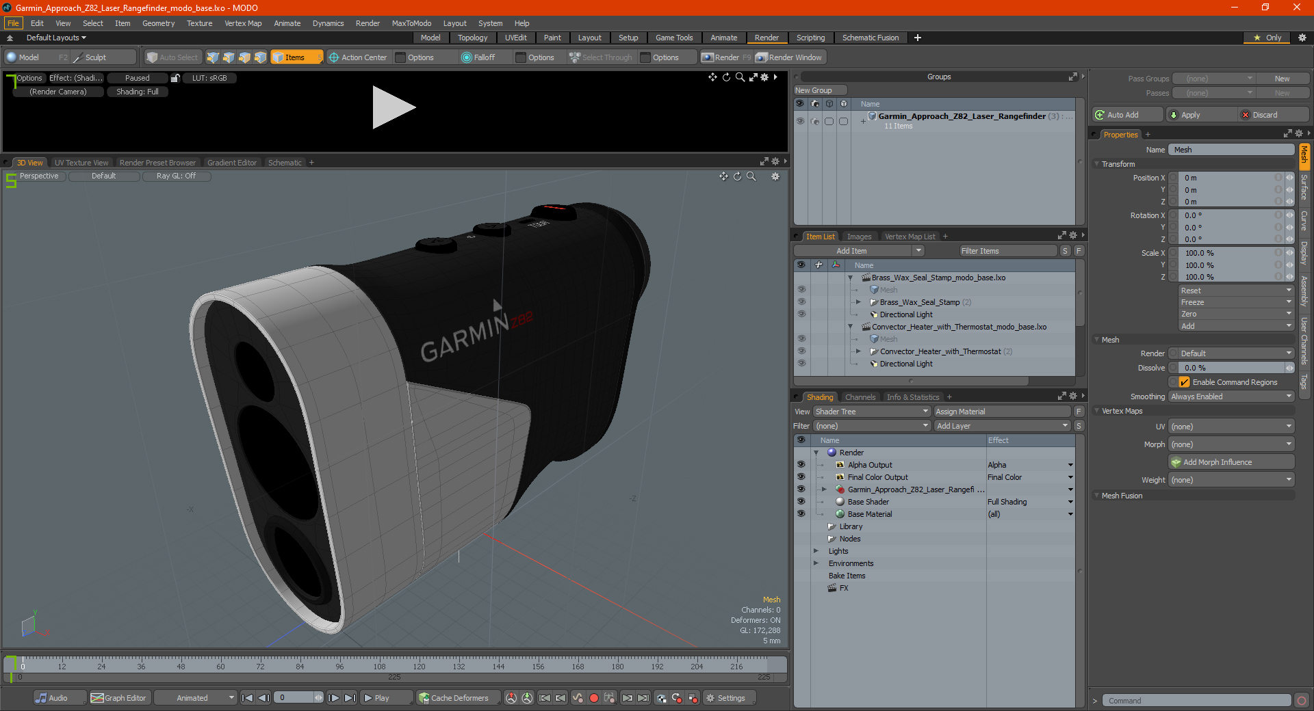Step to the next frame
Screen dimensions: 1314x711
click(x=333, y=698)
